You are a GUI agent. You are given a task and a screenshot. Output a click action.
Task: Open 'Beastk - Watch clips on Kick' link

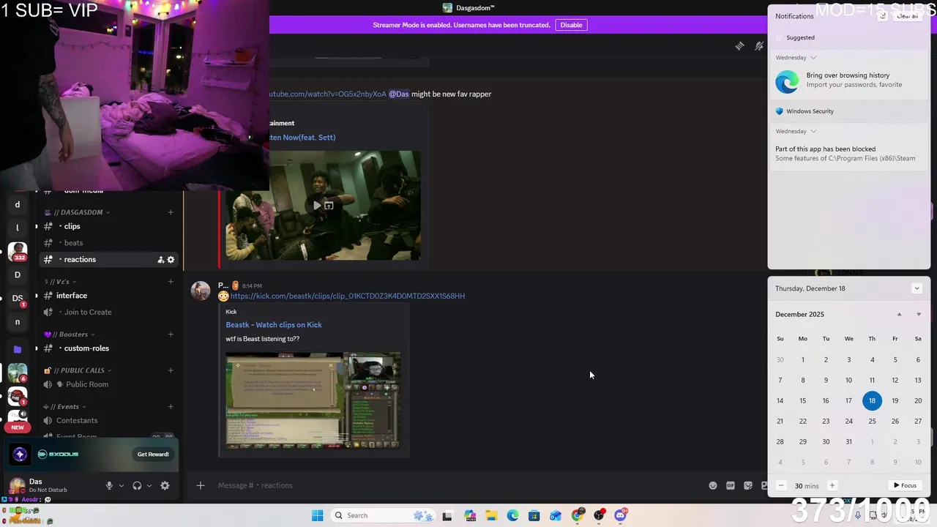point(274,325)
